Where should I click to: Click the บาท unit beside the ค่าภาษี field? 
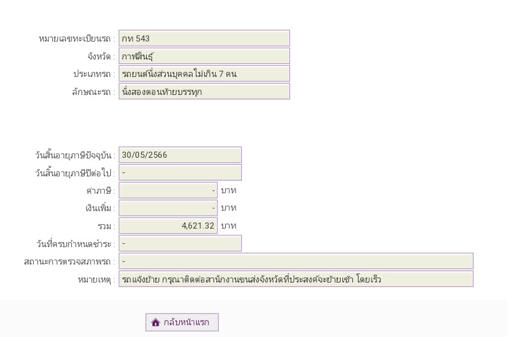tap(229, 190)
